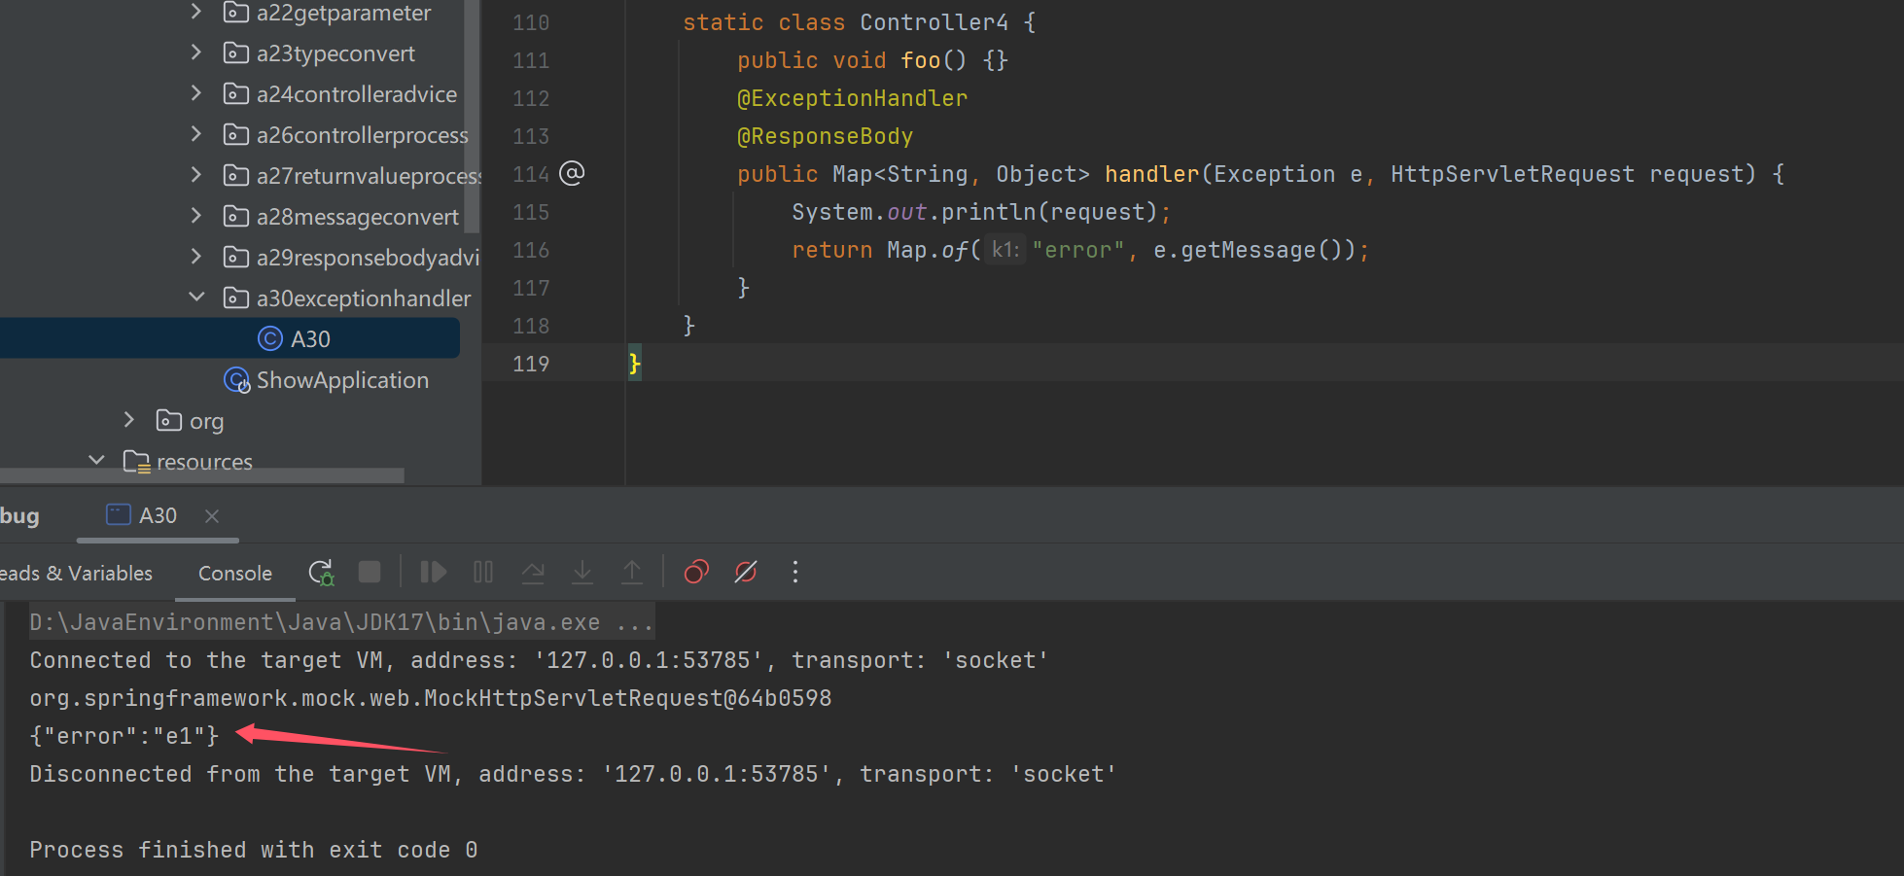Click the A30 class icon in tree
This screenshot has height=876, width=1904.
point(269,338)
